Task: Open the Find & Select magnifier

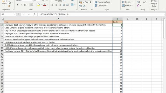Action: pyautogui.click(x=144, y=2)
